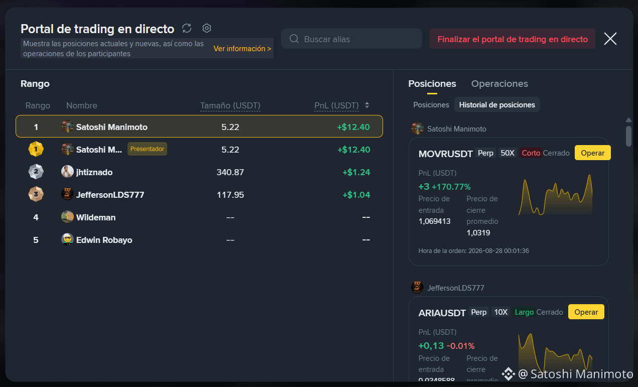Click the search magnifier icon
This screenshot has width=638, height=387.
click(x=295, y=39)
